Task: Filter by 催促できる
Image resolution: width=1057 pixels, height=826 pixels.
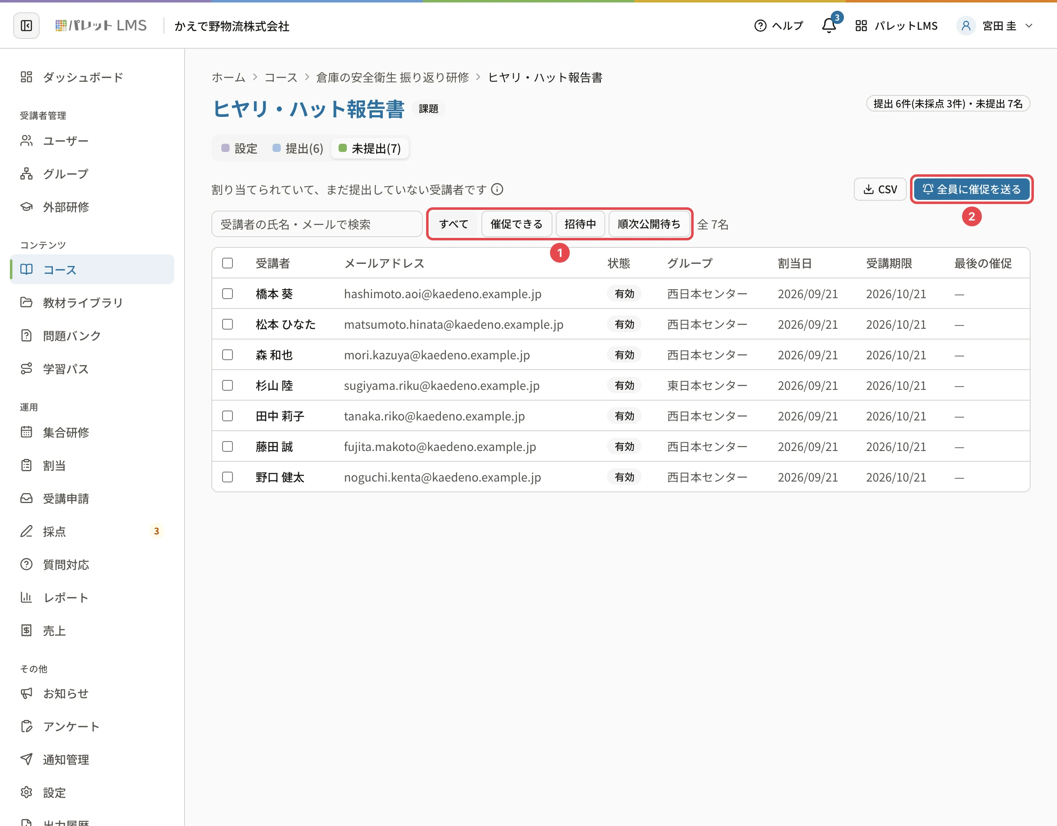Action: pos(517,224)
